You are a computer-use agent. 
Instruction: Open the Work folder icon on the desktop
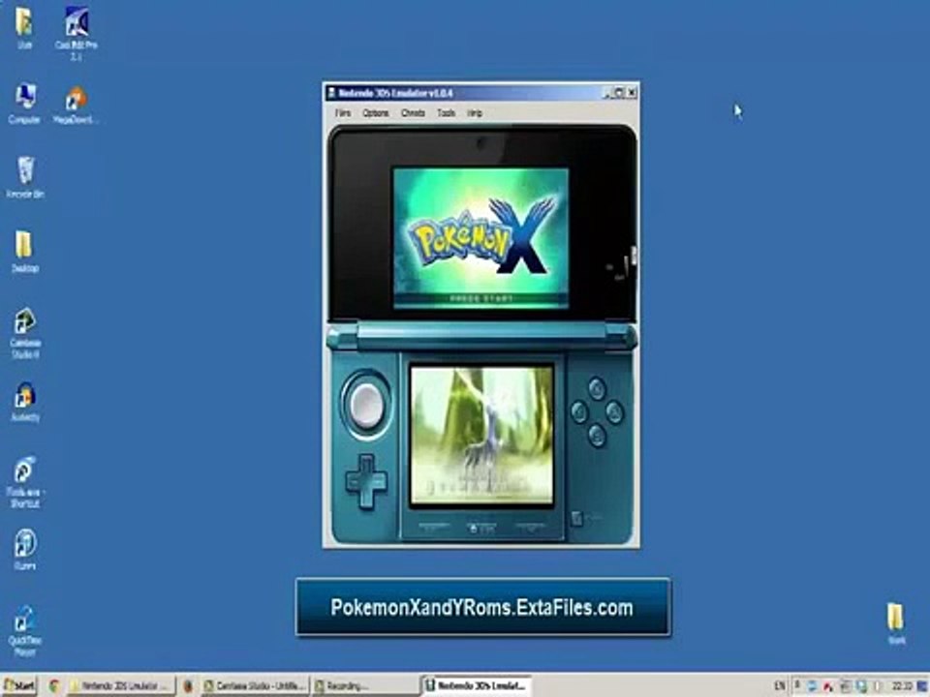[x=896, y=622]
